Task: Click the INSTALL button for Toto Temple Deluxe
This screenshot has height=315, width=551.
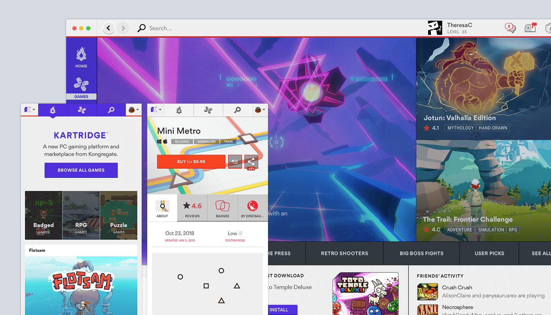Action: point(283,310)
